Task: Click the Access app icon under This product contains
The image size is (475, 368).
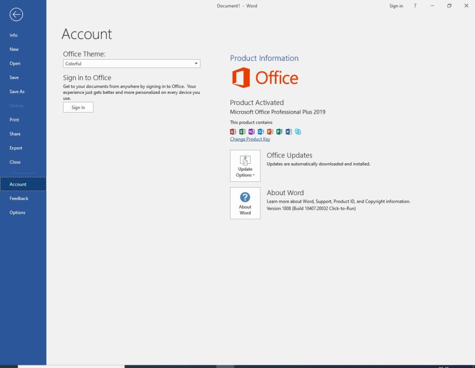Action: pos(233,132)
